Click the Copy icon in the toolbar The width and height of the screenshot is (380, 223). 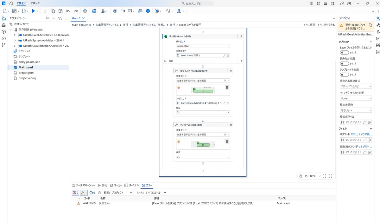pos(53,11)
